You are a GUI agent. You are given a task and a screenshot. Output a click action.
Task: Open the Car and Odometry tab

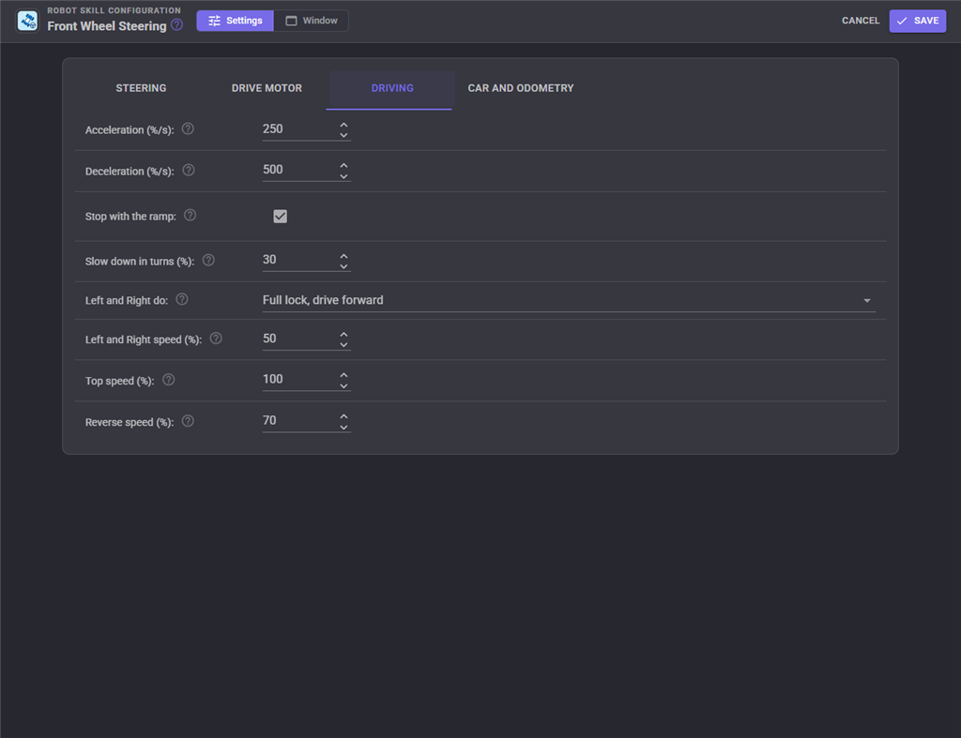point(520,88)
